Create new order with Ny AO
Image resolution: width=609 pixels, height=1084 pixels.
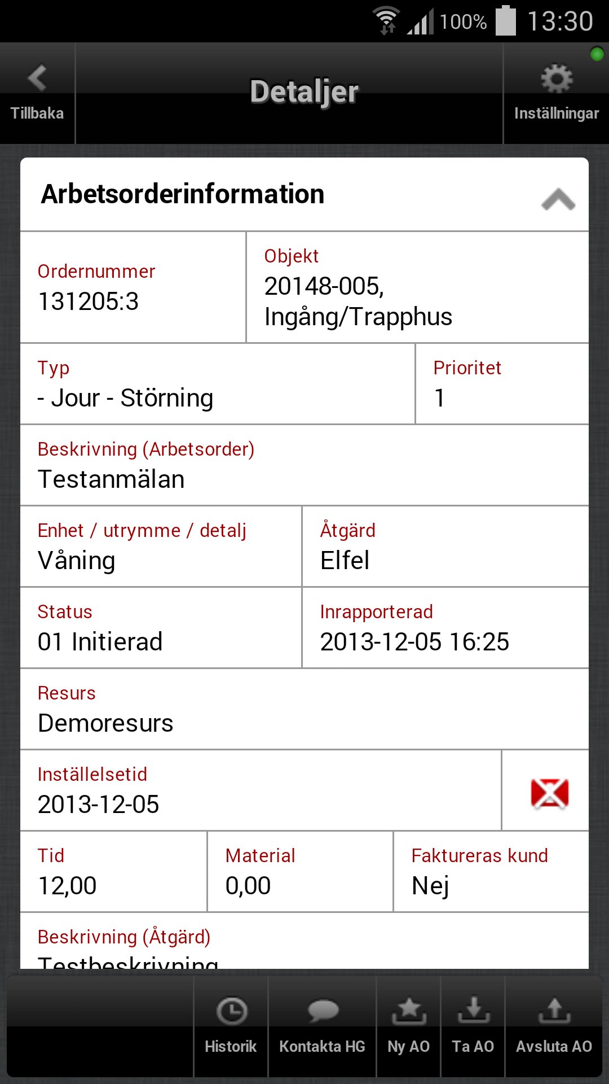[x=409, y=1011]
